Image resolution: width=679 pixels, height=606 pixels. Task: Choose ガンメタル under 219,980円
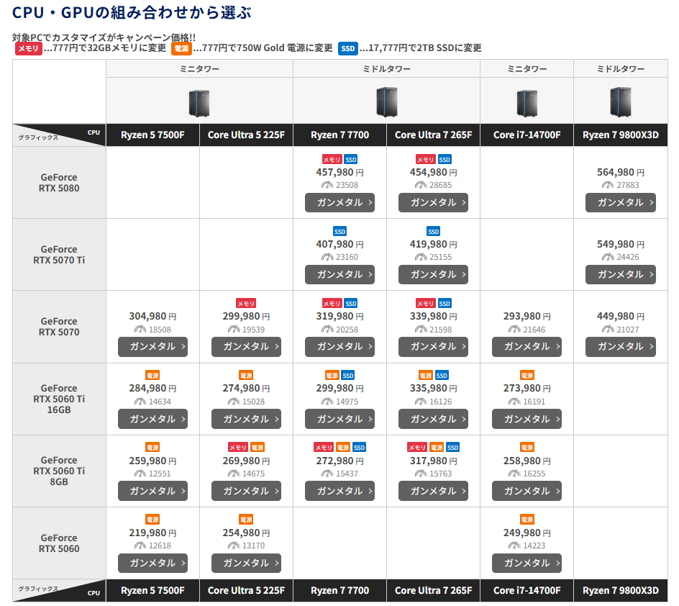(x=152, y=563)
